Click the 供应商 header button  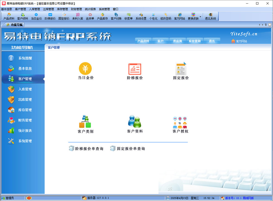click(x=178, y=41)
